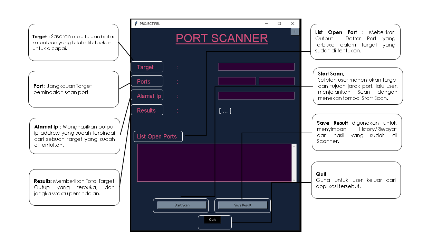Viewport: 442px width, 248px height.
Task: Click the PORT SCANNER title
Action: pyautogui.click(x=222, y=38)
